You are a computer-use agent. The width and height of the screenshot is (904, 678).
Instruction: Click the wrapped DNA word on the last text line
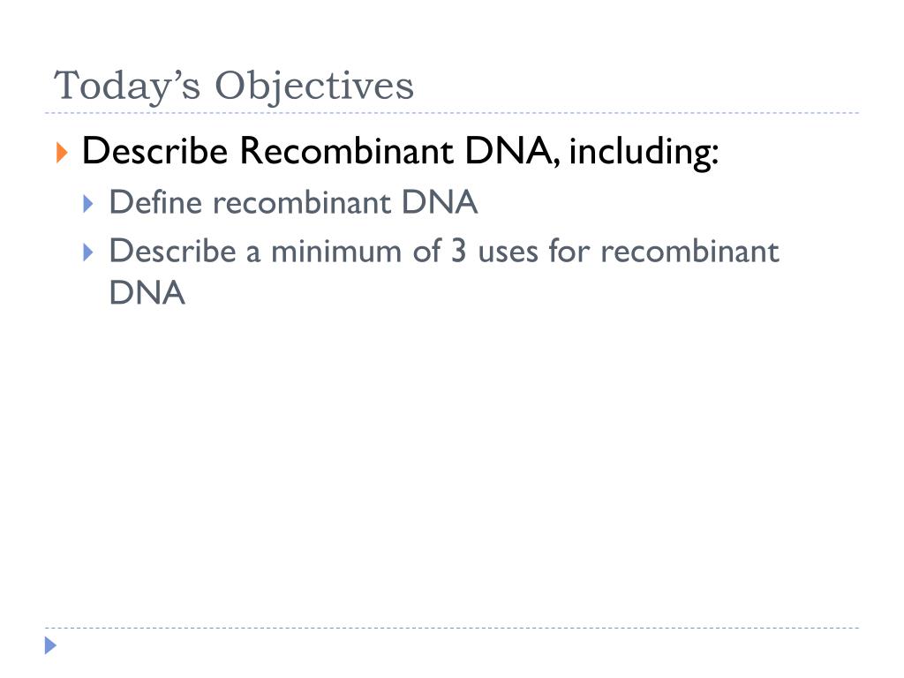pyautogui.click(x=147, y=293)
